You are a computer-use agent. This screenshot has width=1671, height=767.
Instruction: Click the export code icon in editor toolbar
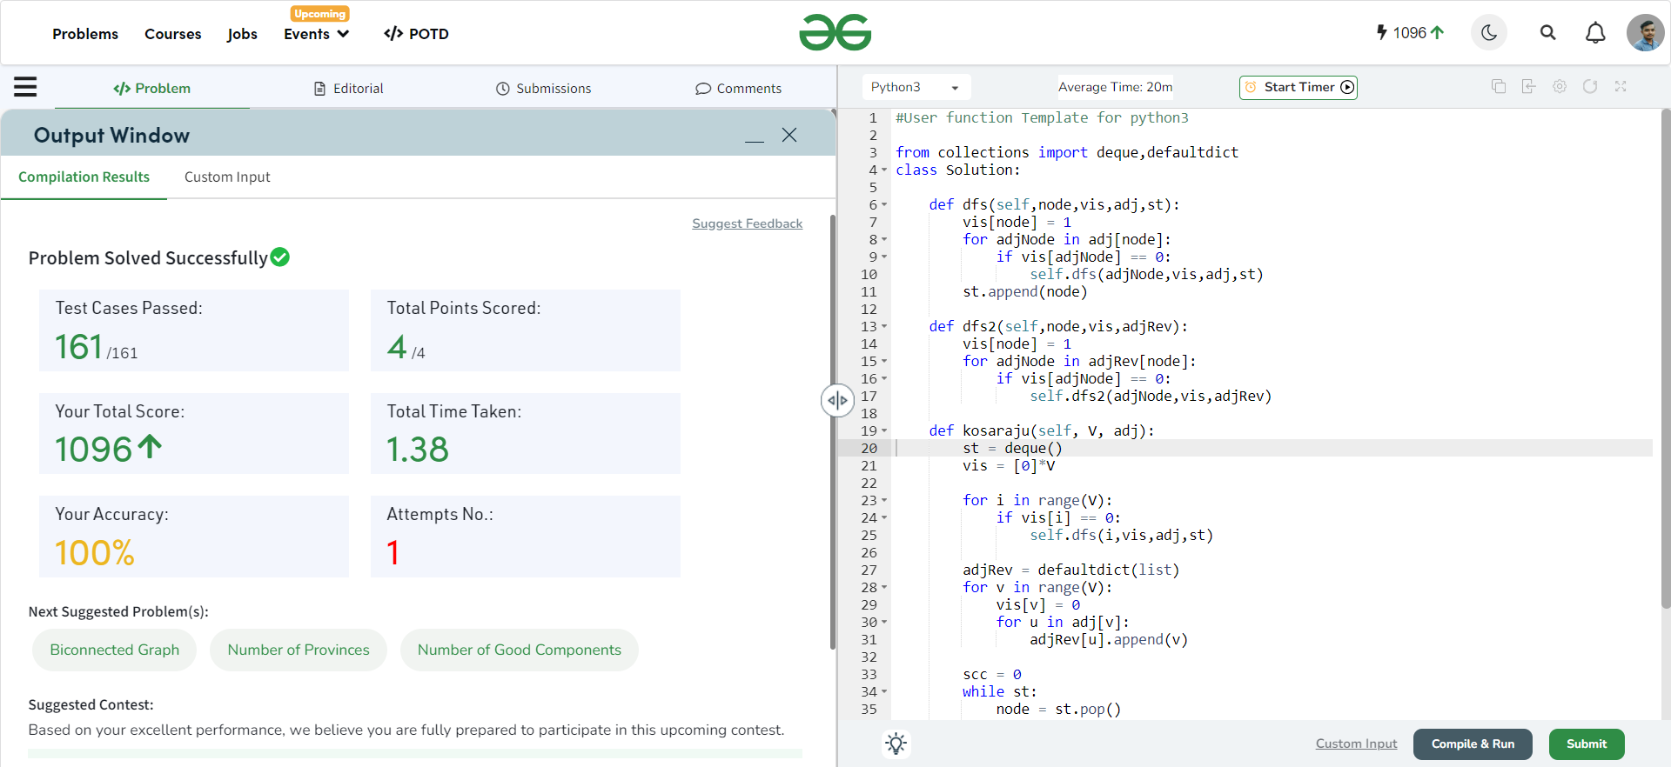pyautogui.click(x=1528, y=86)
